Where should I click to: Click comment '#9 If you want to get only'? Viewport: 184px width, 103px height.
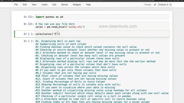(76, 70)
